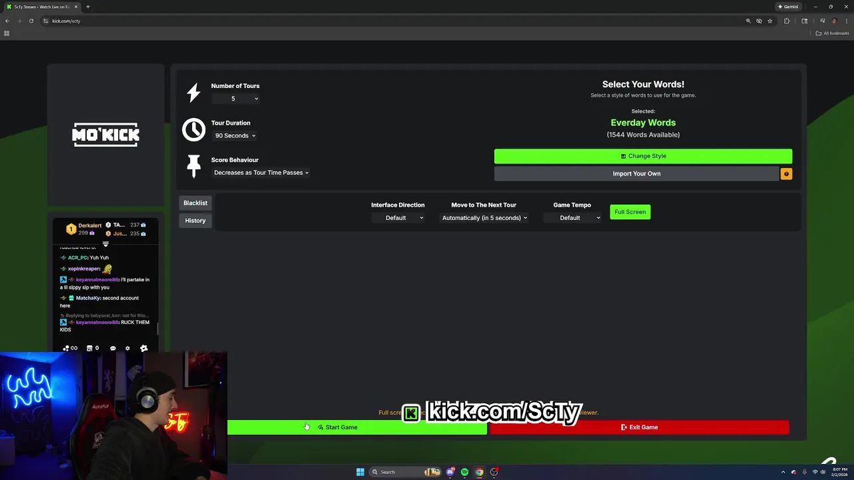Open the Score Behaviour dropdown
854x480 pixels.
(x=261, y=173)
